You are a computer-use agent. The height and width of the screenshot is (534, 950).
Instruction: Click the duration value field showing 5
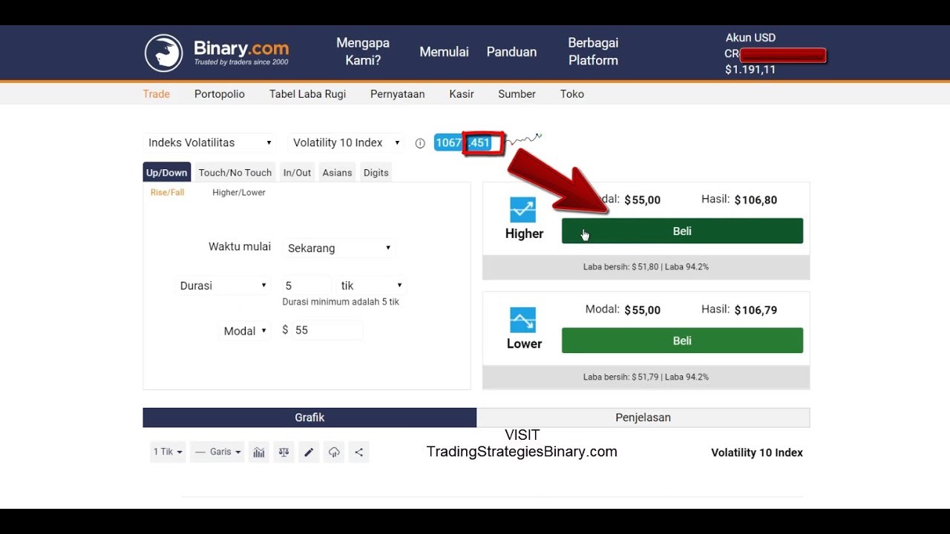[306, 286]
